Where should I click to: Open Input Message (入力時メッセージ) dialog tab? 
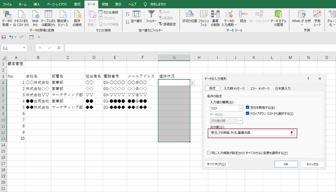point(234,88)
